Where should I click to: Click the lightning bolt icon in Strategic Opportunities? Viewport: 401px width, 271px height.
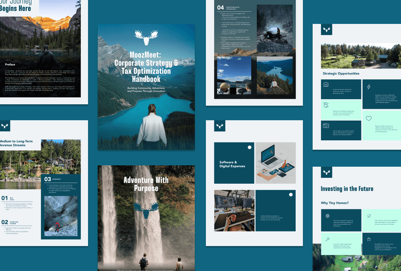368,87
